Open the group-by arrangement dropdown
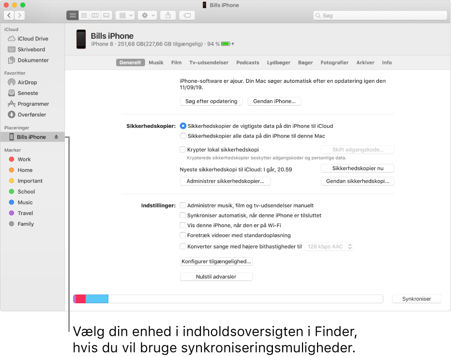This screenshot has width=452, height=357. [x=125, y=16]
